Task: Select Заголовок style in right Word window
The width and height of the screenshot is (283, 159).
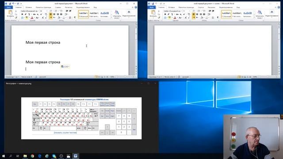Action: [248, 14]
